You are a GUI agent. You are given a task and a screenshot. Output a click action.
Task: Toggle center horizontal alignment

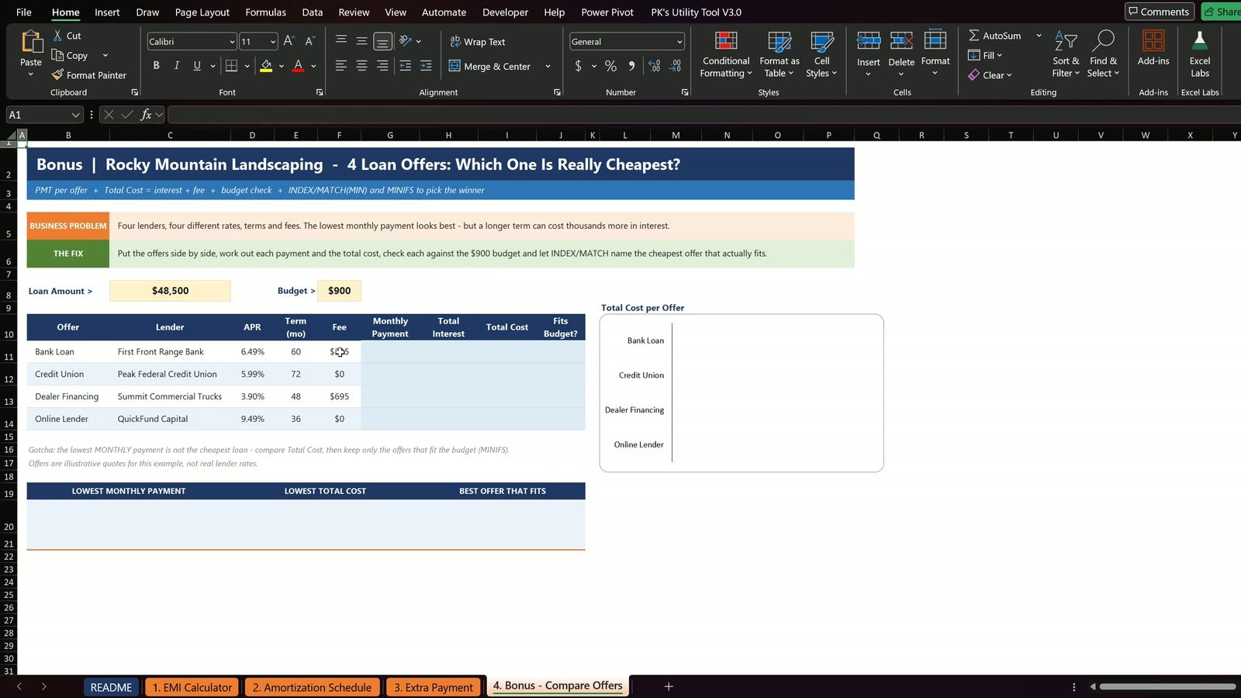click(361, 66)
